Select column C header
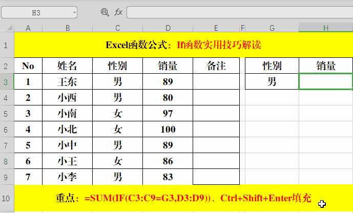 click(x=117, y=28)
